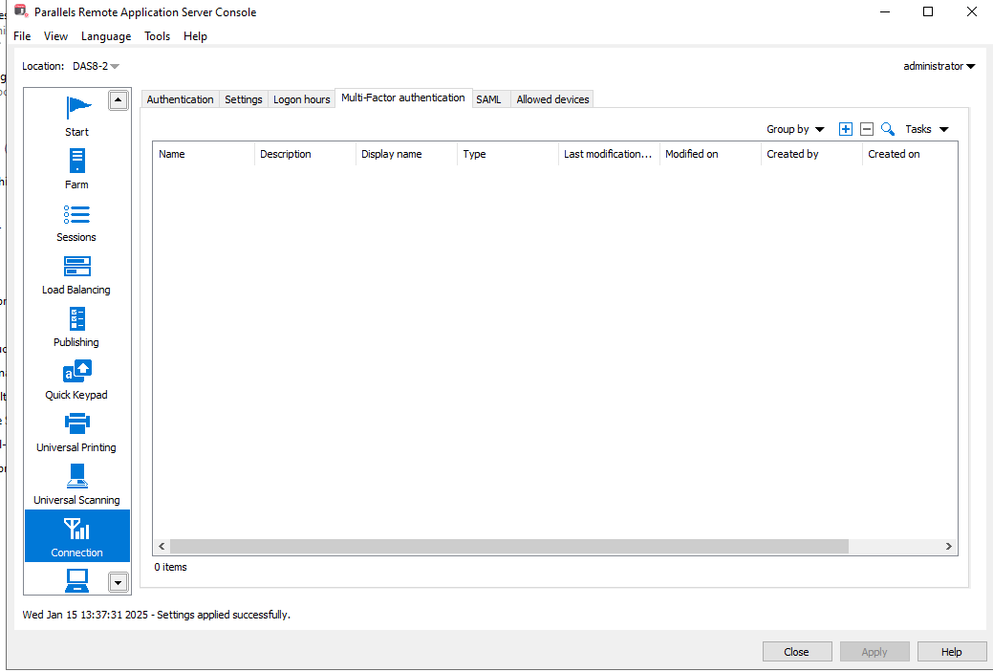Sort by the Type column header
The image size is (993, 672).
507,154
